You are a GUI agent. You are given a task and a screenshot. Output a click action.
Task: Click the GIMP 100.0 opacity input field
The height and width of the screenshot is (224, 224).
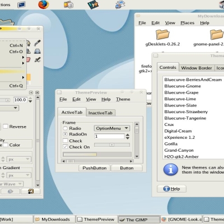tap(20, 100)
